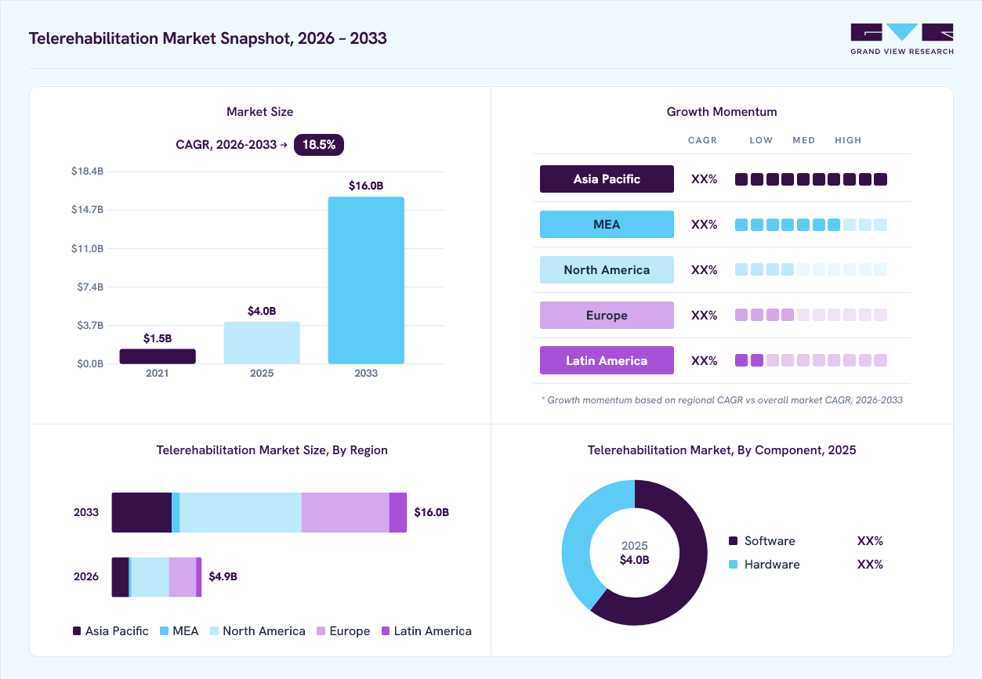Image resolution: width=982 pixels, height=679 pixels.
Task: Click the XX% CAGR value in Asia Pacific row
Action: pyautogui.click(x=704, y=179)
